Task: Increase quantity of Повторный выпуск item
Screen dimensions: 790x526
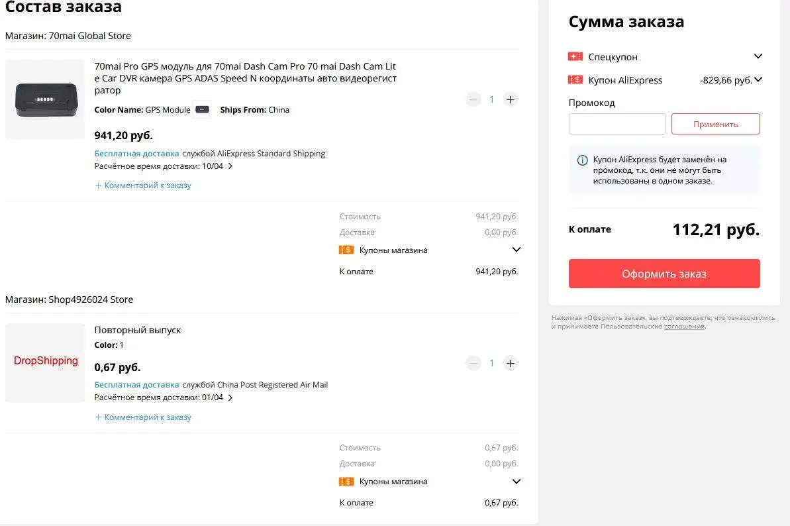Action: click(511, 363)
